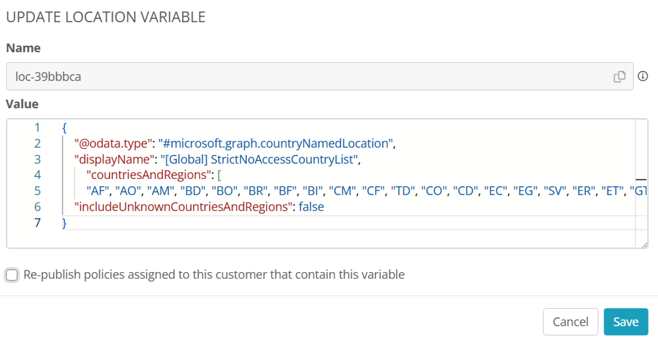Save the location variable
The height and width of the screenshot is (343, 658).
626,321
